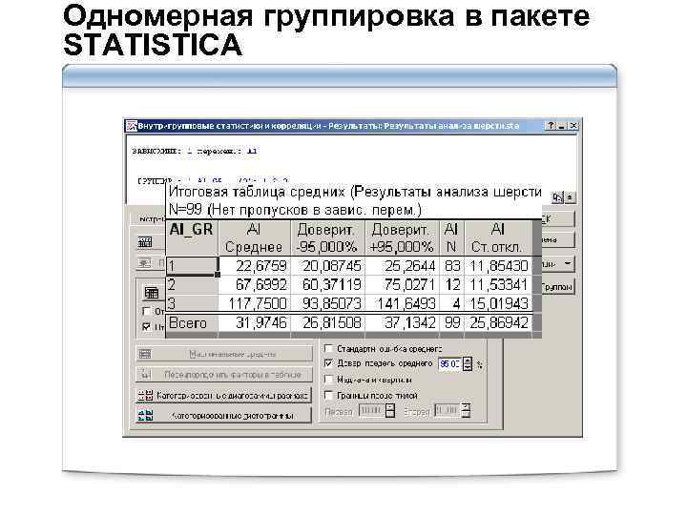
Task: Click the greyed icon left of the table
Action: [x=145, y=263]
